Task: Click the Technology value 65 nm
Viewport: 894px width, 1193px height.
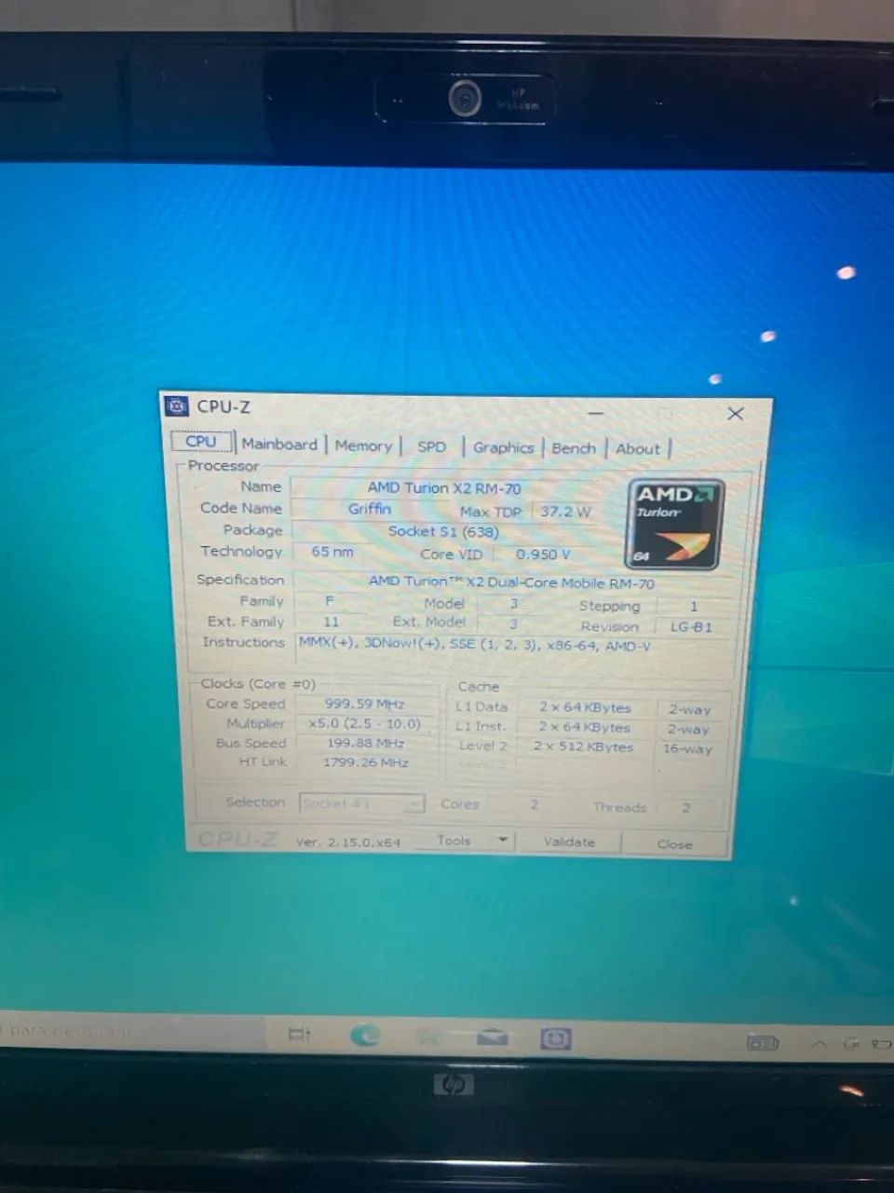Action: (332, 552)
